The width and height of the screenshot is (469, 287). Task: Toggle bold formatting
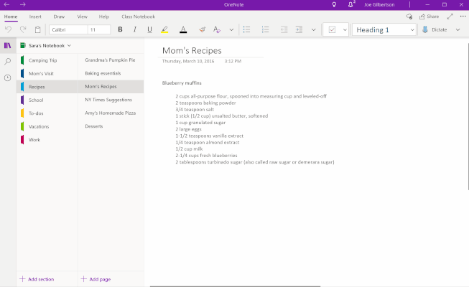[120, 29]
